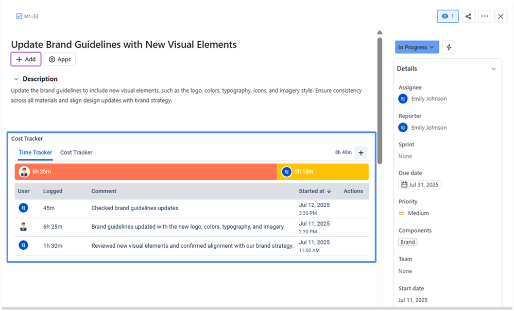Select the 'Brand guidelines updated with the new logo' comment
This screenshot has height=311, width=514.
[188, 227]
